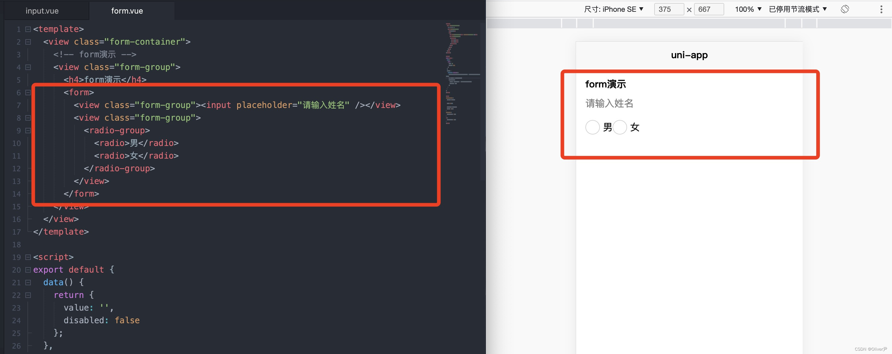Open the three-dot more options menu
This screenshot has height=354, width=892.
[881, 9]
